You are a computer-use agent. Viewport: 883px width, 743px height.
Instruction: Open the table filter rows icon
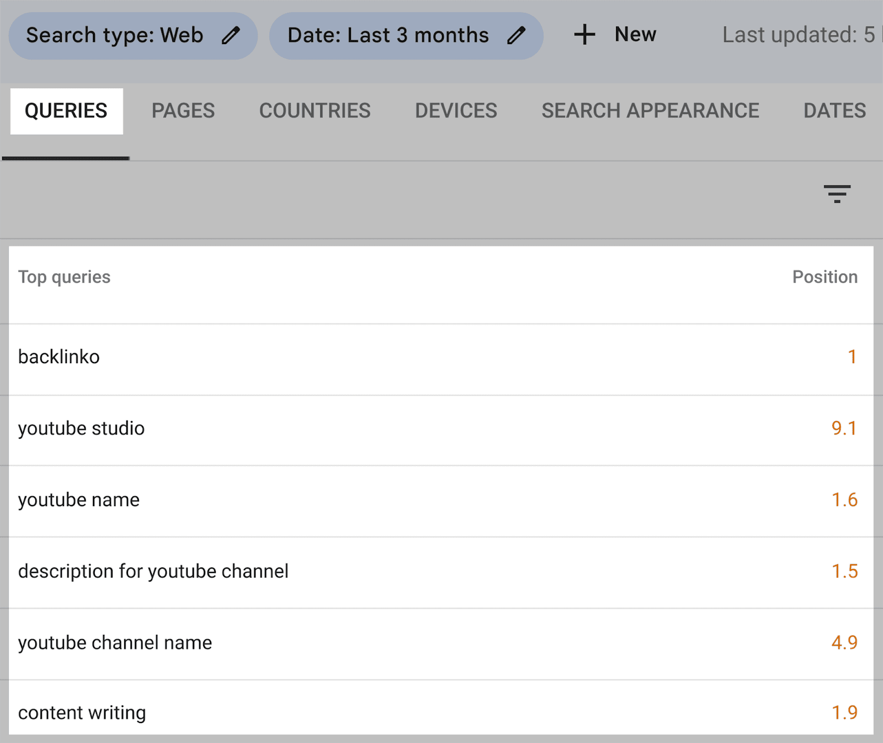(837, 194)
